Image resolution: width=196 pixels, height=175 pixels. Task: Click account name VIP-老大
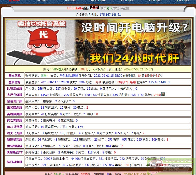(58, 69)
